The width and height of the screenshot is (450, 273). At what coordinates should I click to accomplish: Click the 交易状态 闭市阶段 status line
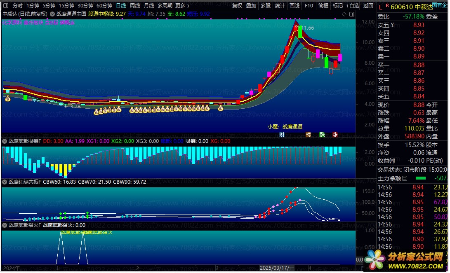coord(412,170)
